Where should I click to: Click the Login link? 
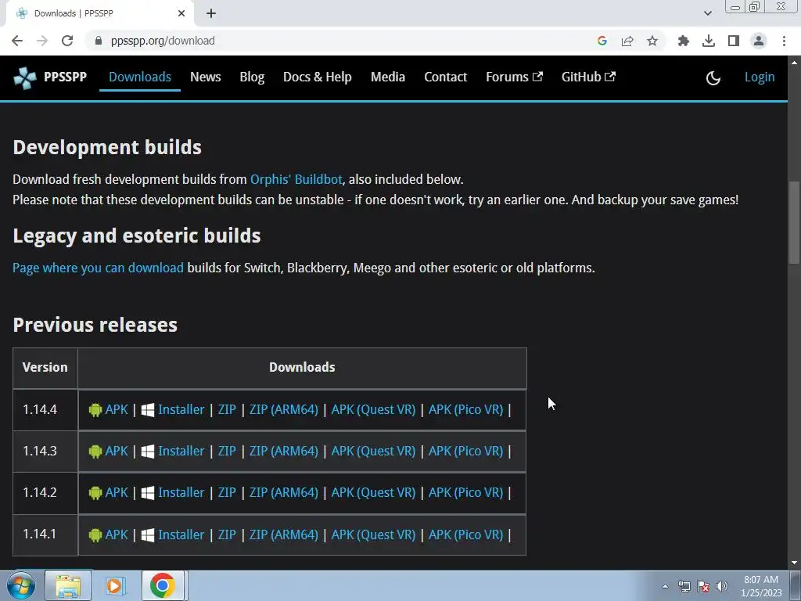pos(759,77)
